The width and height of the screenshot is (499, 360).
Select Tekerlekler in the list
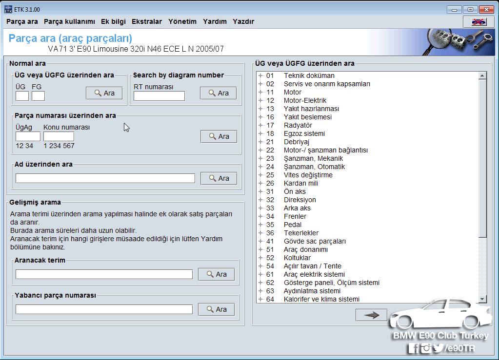coord(301,233)
